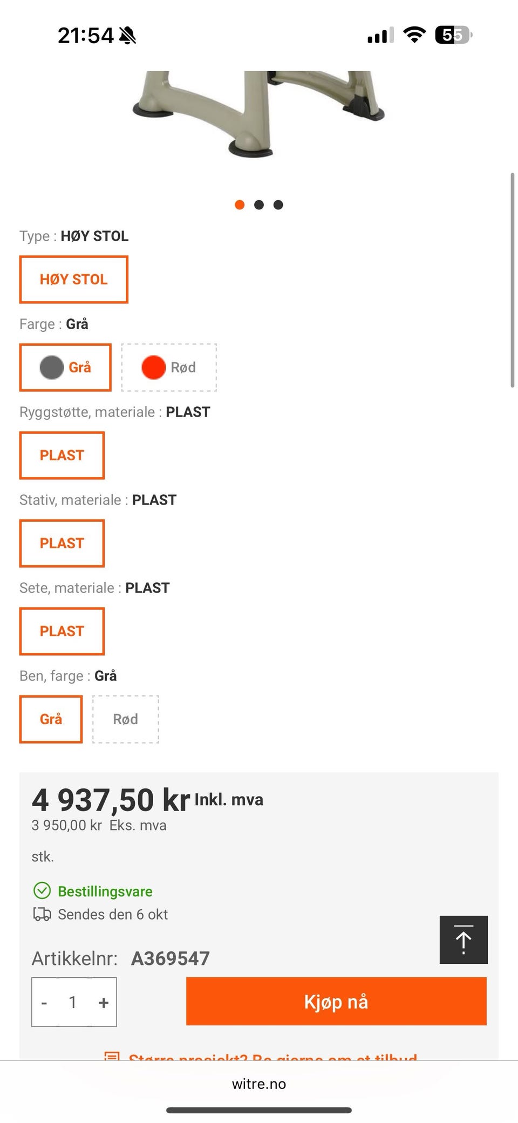Screen dimensions: 518x1123
Task: Tap the silent mode bell icon
Action: coord(128,36)
